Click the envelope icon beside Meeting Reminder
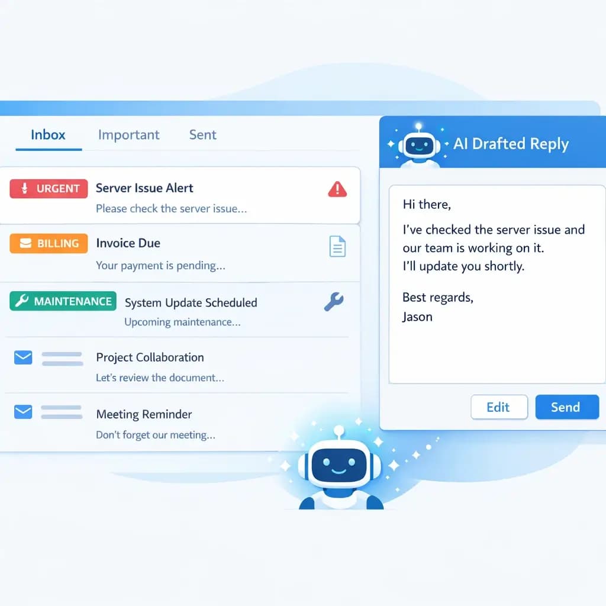The width and height of the screenshot is (606, 606). click(x=23, y=412)
